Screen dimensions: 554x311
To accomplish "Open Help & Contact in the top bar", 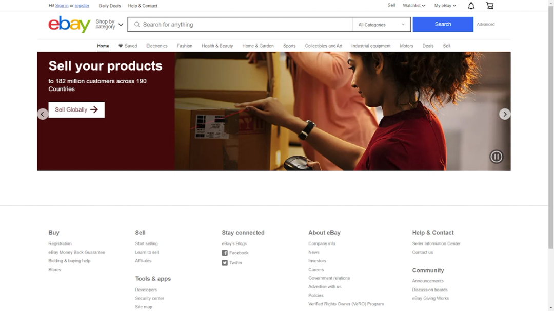I will click(x=143, y=6).
